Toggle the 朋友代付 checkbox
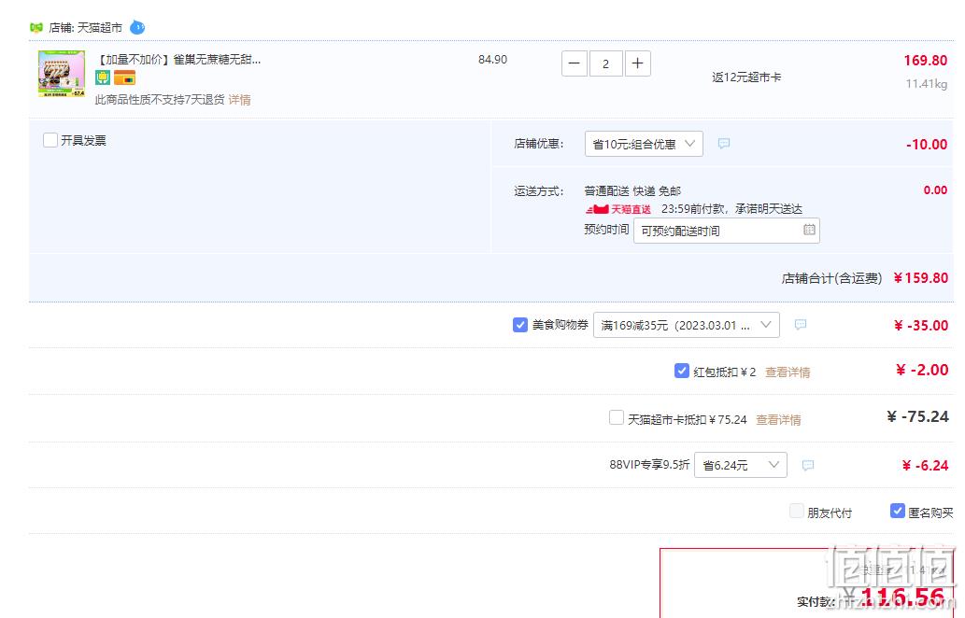 point(796,511)
